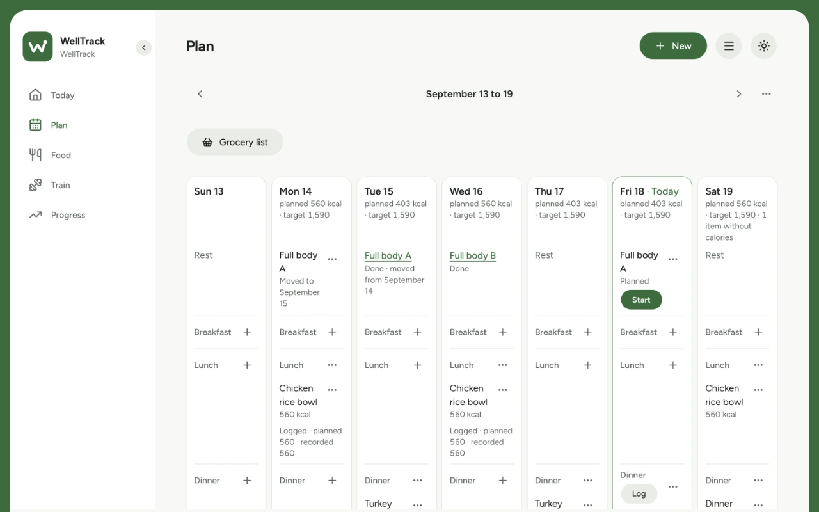Log Friday's dinner
The height and width of the screenshot is (512, 819).
coord(639,493)
